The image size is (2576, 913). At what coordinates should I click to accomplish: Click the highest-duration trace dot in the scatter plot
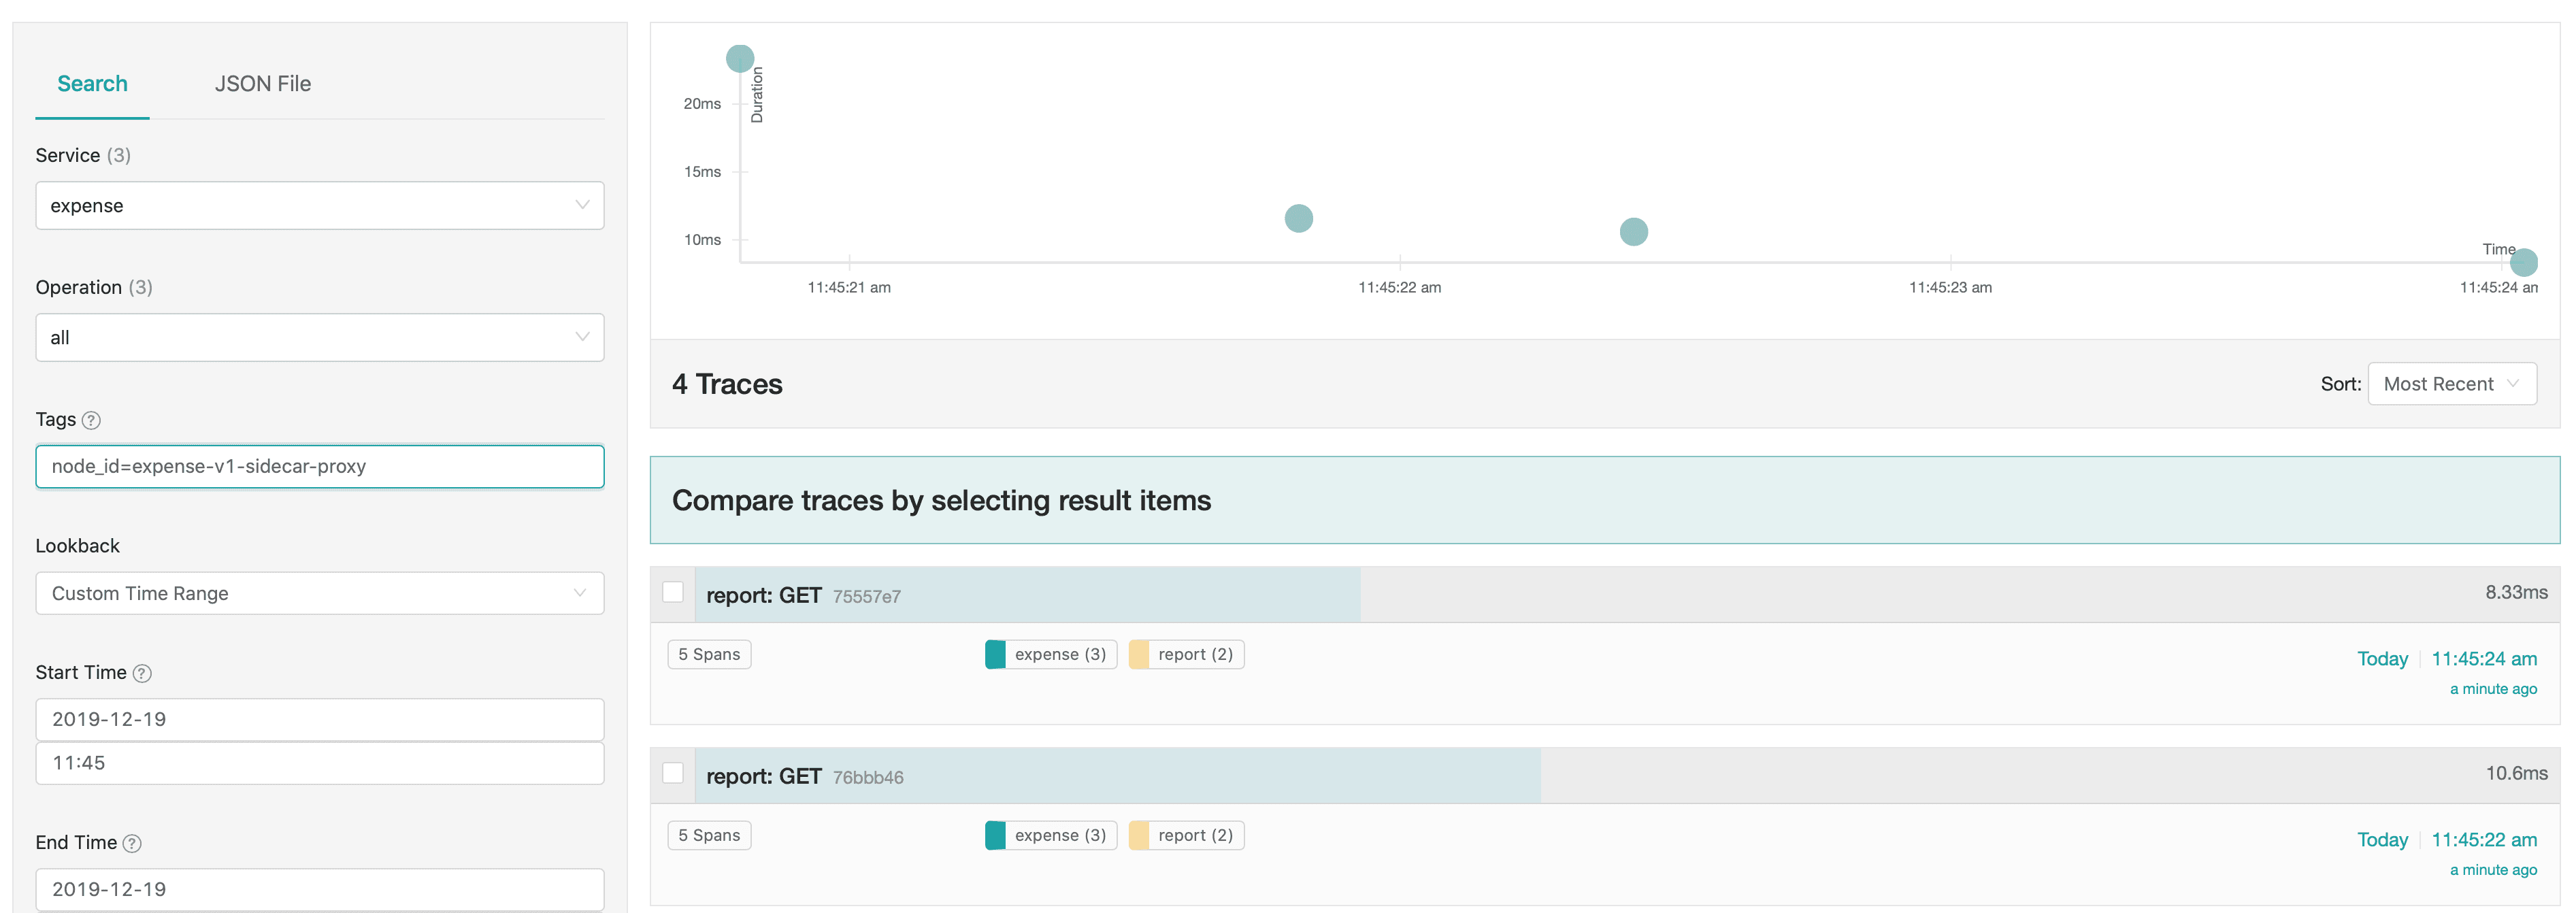[x=739, y=58]
